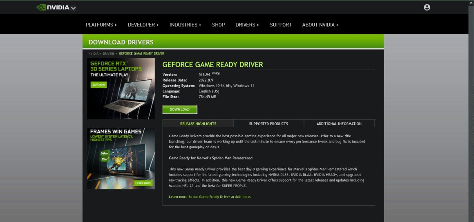Click Learn More on Frames Win Games ad
The image size is (474, 222).
tap(143, 183)
